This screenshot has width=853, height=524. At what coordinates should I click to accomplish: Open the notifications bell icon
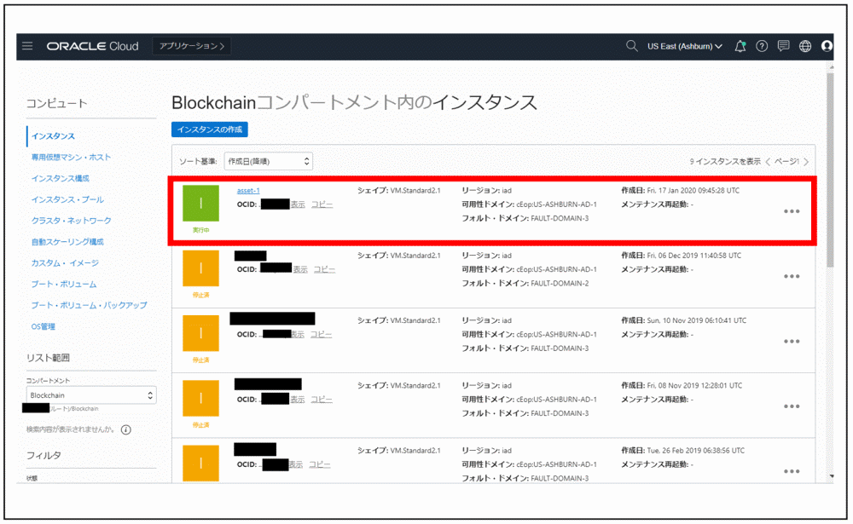[740, 46]
